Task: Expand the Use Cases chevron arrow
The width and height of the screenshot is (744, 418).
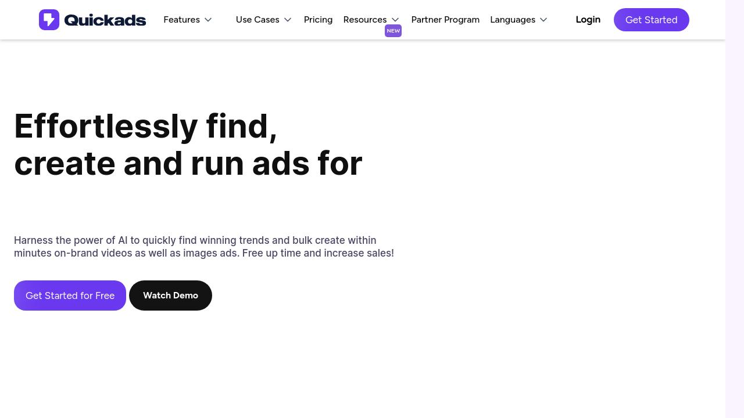Action: (x=288, y=20)
